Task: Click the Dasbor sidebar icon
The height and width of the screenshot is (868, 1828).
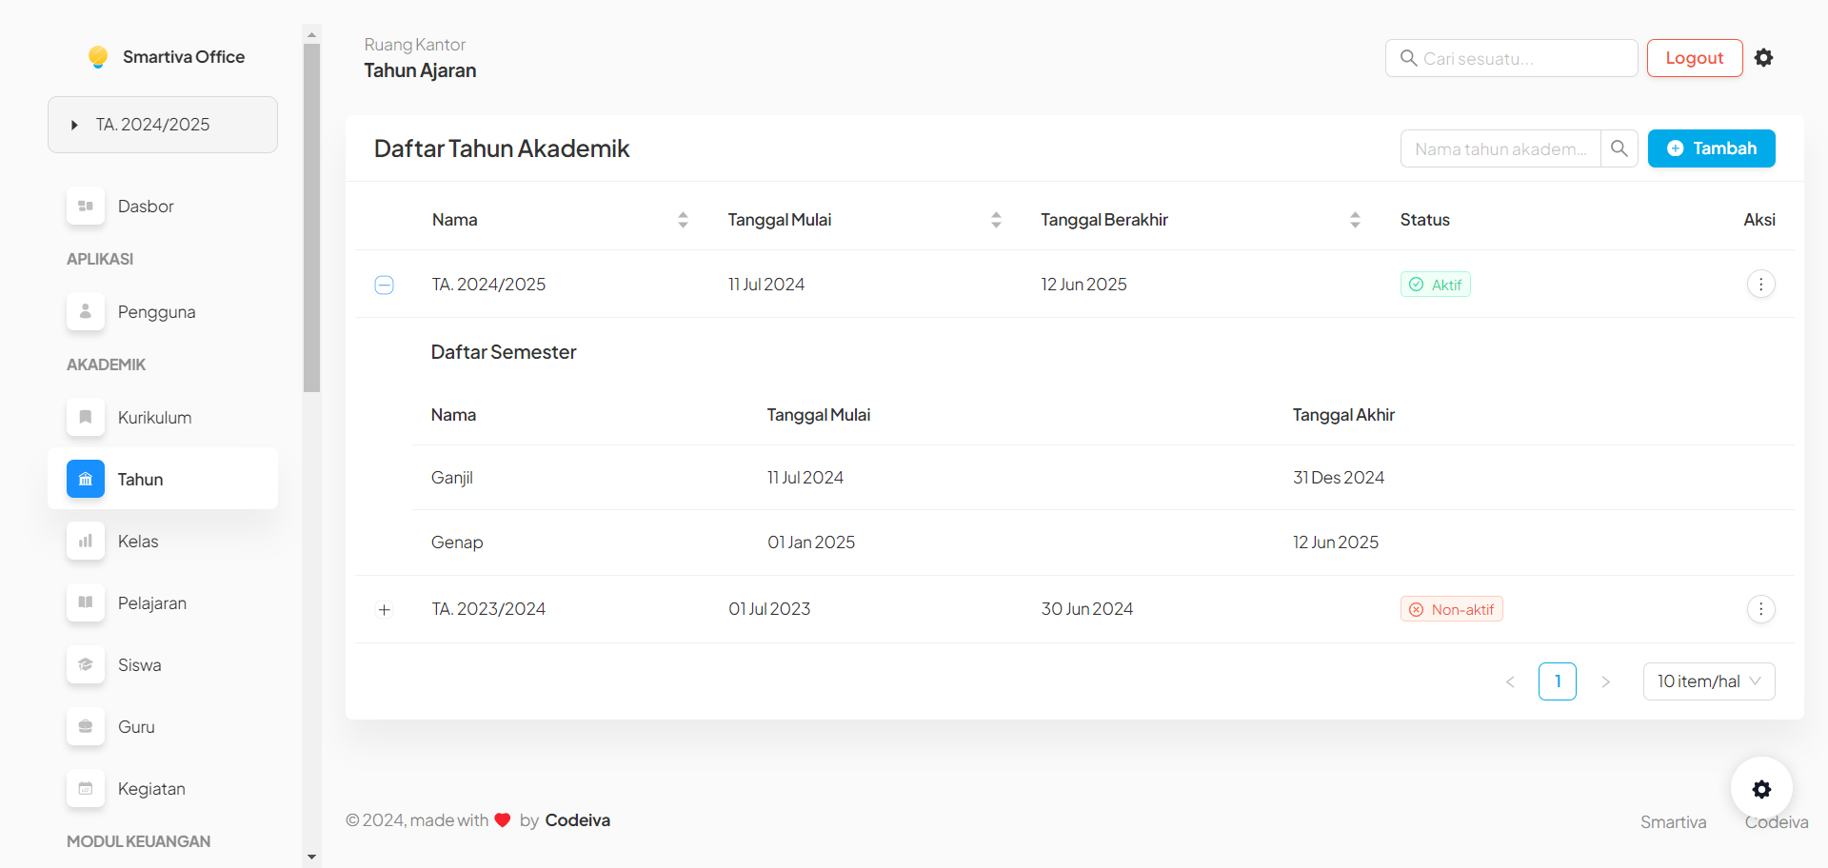Action: tap(86, 207)
